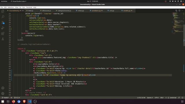Open the Go menu
Screen dimensions: 185x104
click(21, 7)
